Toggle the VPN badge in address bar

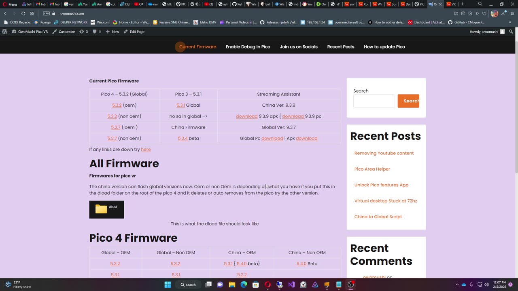pyautogui.click(x=46, y=13)
